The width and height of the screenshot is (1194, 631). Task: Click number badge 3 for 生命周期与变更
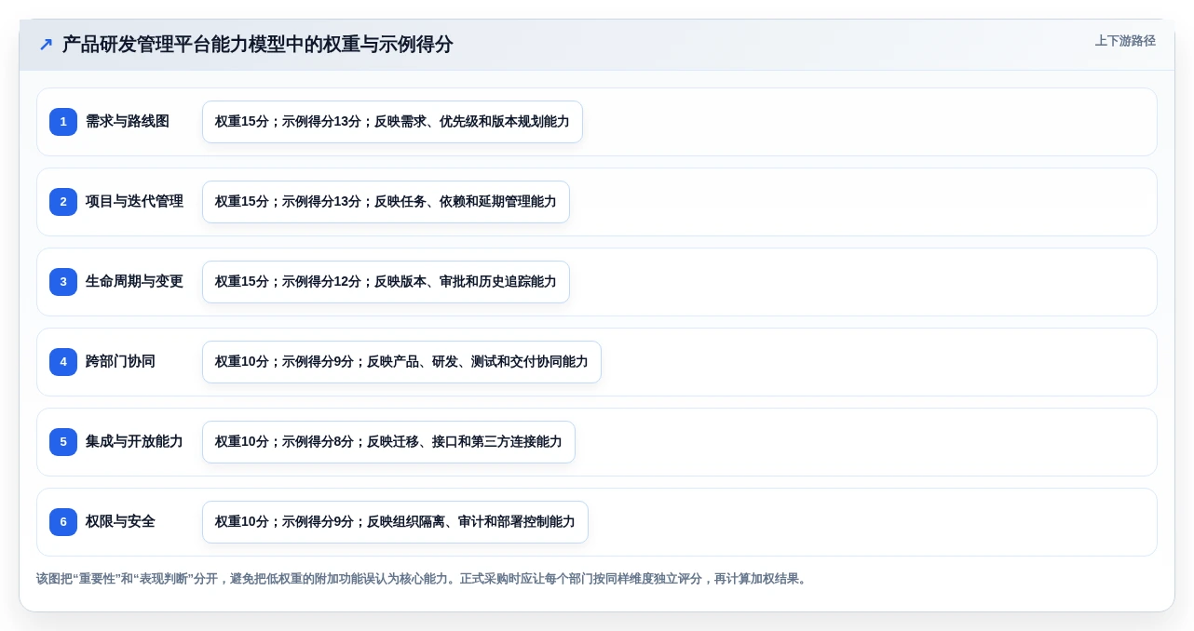click(63, 282)
